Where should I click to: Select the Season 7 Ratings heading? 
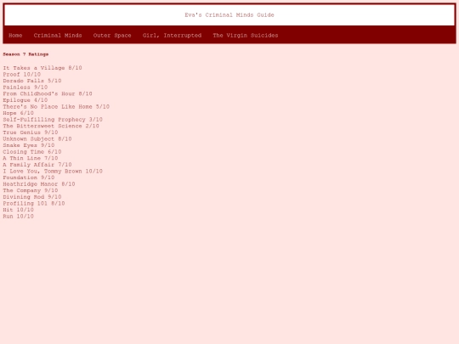pyautogui.click(x=25, y=54)
